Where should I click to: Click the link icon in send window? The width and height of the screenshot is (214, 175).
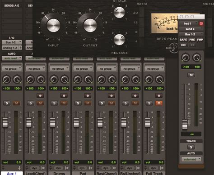pos(183,45)
